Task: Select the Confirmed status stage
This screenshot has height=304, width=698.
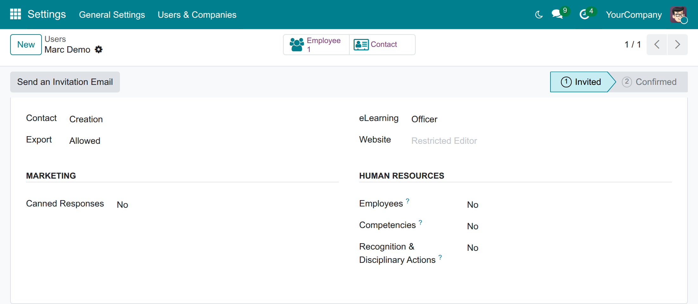Action: [649, 82]
